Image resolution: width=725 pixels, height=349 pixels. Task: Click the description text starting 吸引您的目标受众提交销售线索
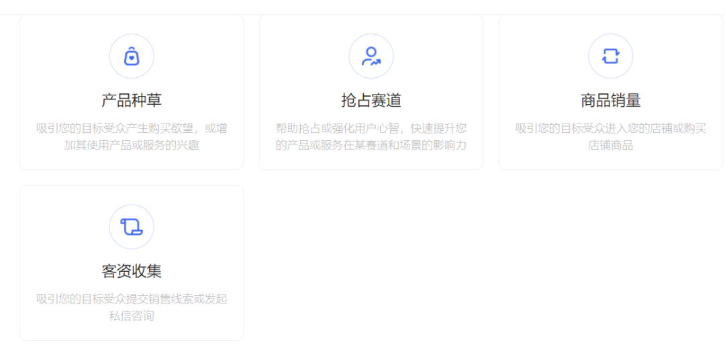coord(132,299)
